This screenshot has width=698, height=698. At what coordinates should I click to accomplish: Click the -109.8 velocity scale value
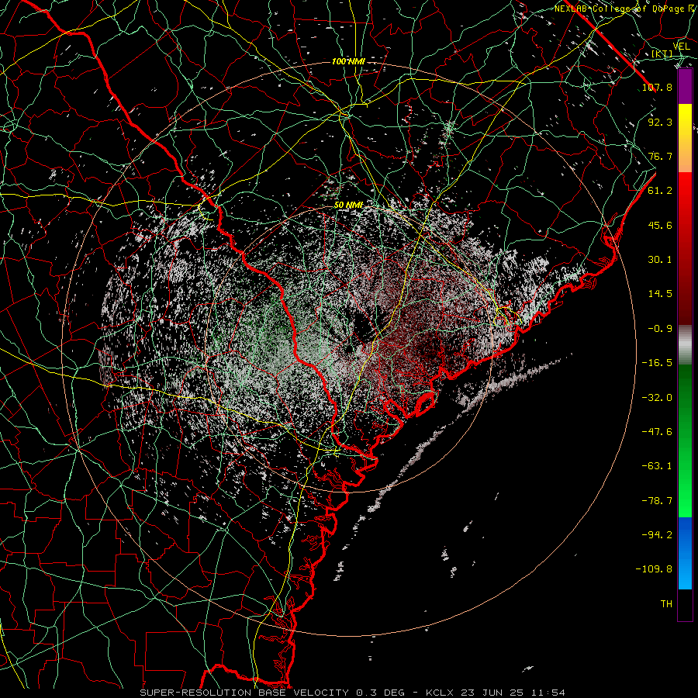(654, 569)
